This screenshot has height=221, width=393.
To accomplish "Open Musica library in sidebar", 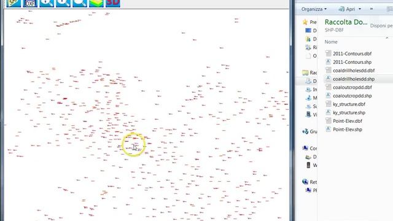I will pos(311,98).
